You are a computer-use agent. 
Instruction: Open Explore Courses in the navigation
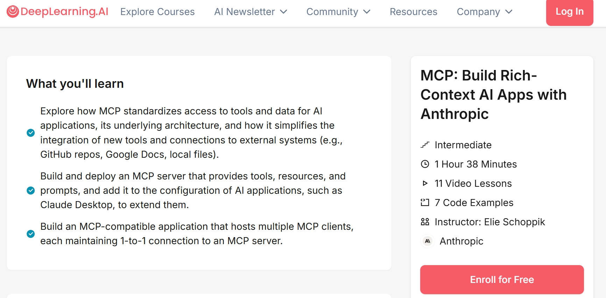pyautogui.click(x=157, y=12)
